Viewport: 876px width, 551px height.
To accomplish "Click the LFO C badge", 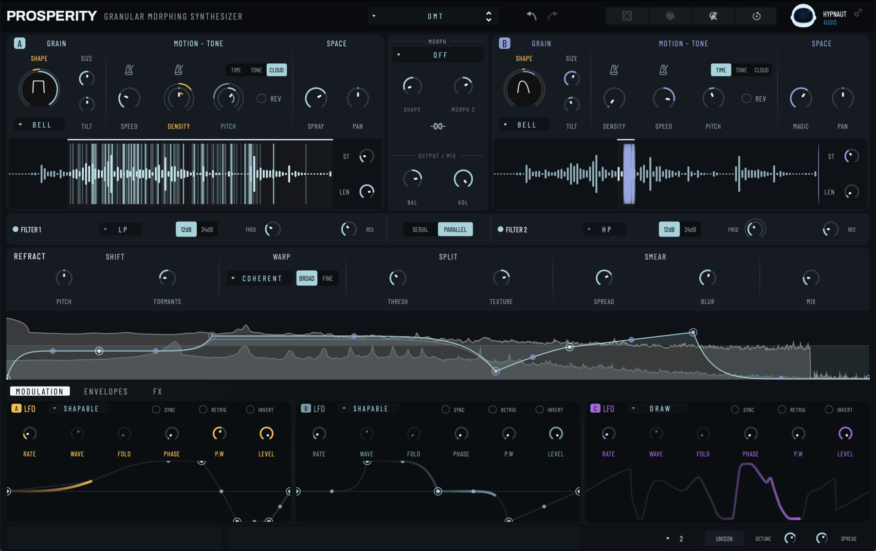I will tap(595, 408).
